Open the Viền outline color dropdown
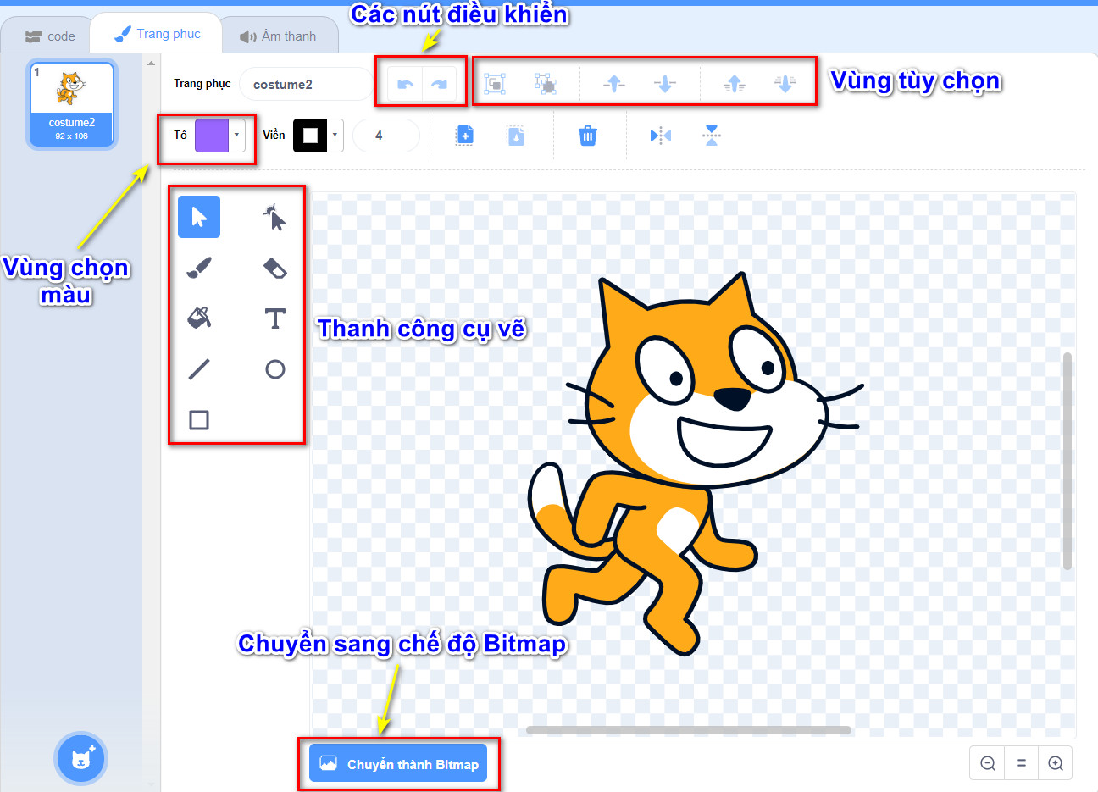 (x=335, y=135)
